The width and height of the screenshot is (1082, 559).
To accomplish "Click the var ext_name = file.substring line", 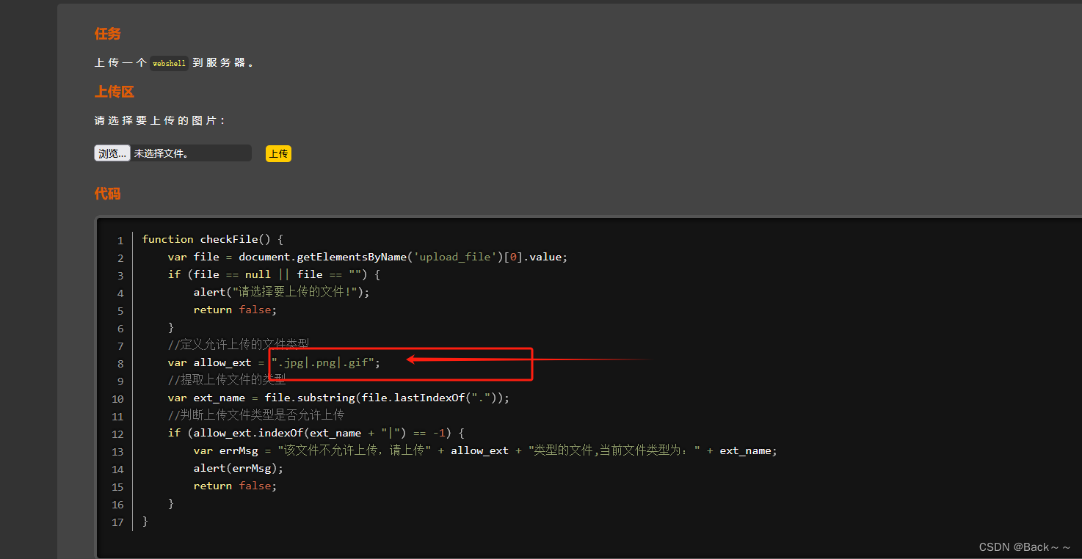I will tap(338, 398).
